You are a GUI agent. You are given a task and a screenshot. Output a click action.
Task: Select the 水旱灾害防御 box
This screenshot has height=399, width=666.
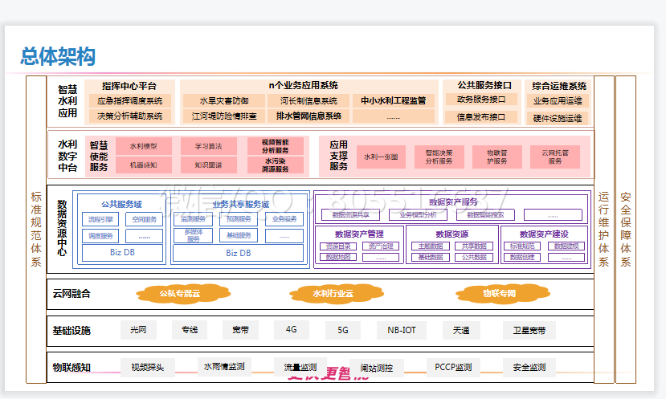pyautogui.click(x=224, y=101)
